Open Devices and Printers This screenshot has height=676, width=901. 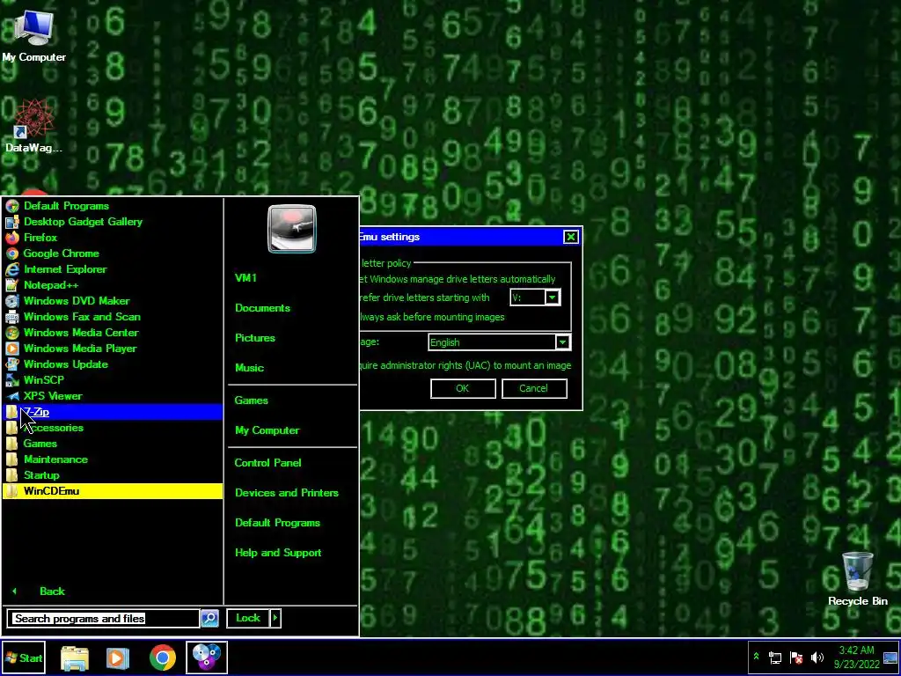[x=287, y=493]
